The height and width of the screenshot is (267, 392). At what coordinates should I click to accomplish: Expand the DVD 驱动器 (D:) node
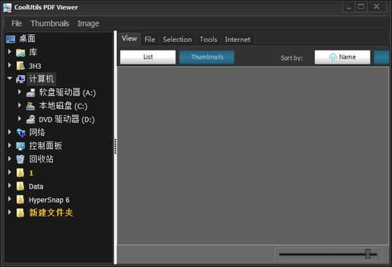(20, 118)
